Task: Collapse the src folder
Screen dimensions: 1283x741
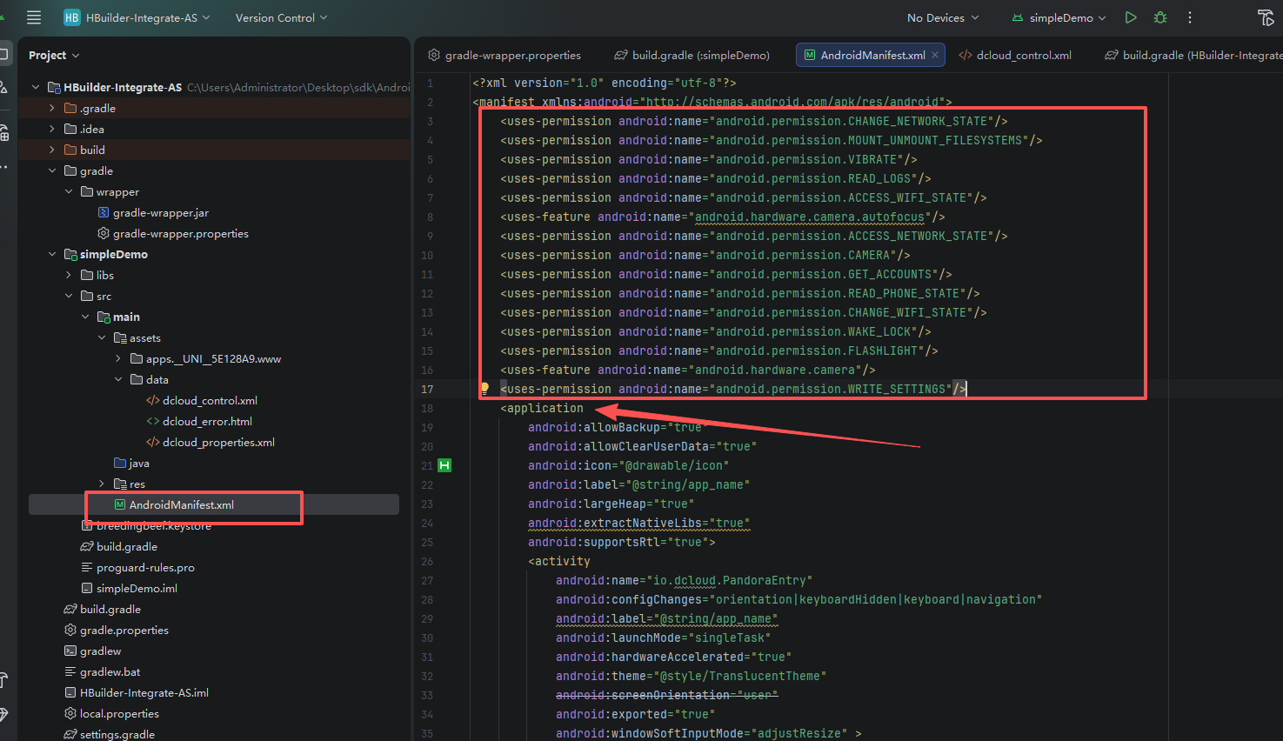Action: [69, 296]
